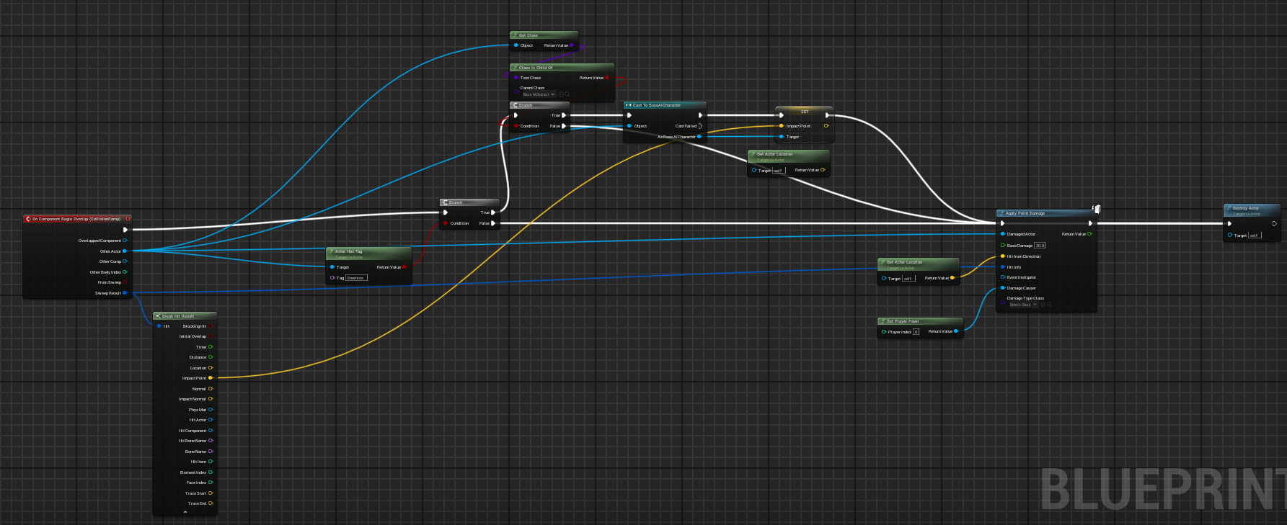Click the On Component Begin Overlap event icon
1287x525 pixels.
tap(28, 219)
